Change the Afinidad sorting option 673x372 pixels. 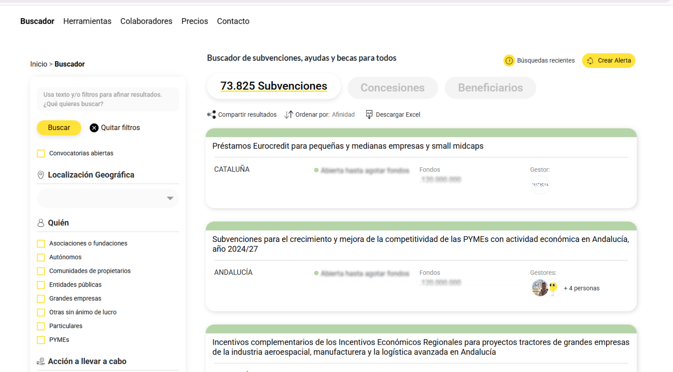343,114
